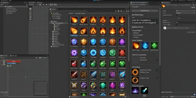Open the Project panel kebab menu

(128, 9)
